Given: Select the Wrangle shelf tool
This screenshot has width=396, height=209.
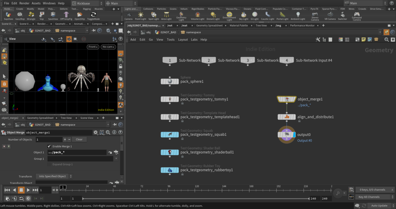Looking at the screenshot, I should (31, 16).
